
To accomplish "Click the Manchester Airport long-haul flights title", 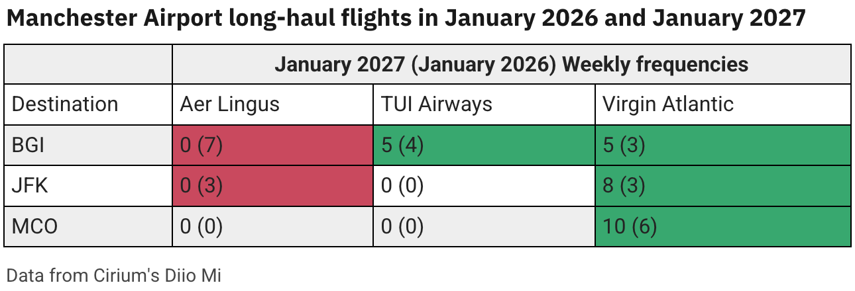I will pos(406,19).
